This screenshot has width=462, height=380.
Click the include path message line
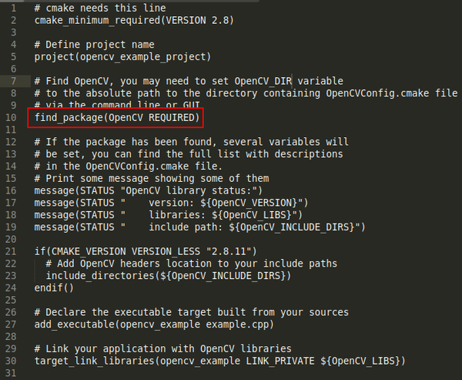coord(199,227)
